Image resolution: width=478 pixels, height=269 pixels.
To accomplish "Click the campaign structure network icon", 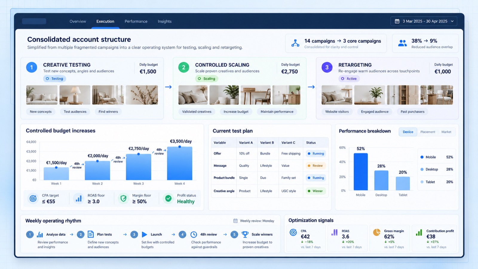I will pos(295,43).
